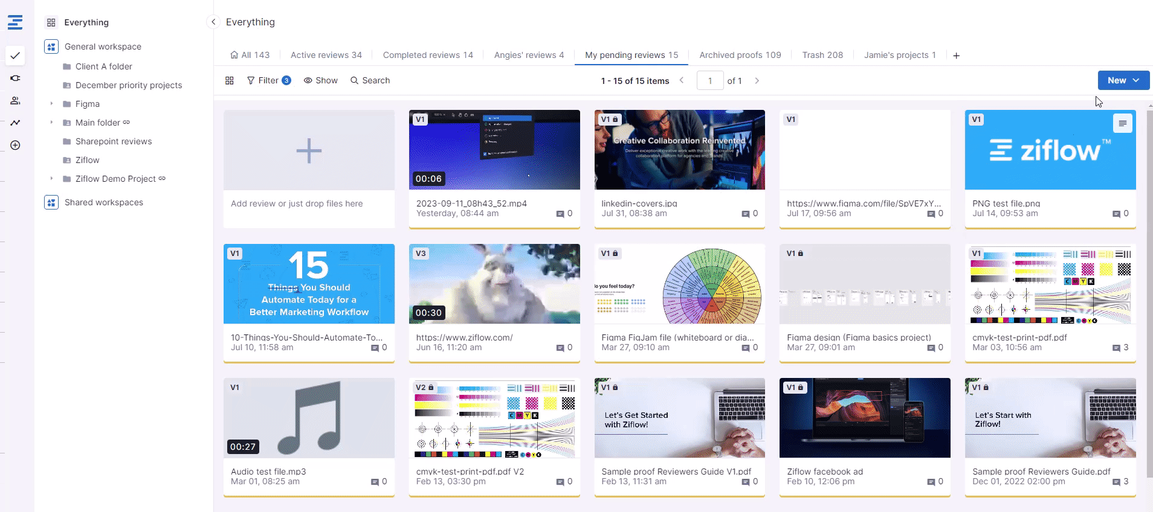Click comments icon on cmyk-test-print-pdf.pdf card

pyautogui.click(x=1116, y=348)
